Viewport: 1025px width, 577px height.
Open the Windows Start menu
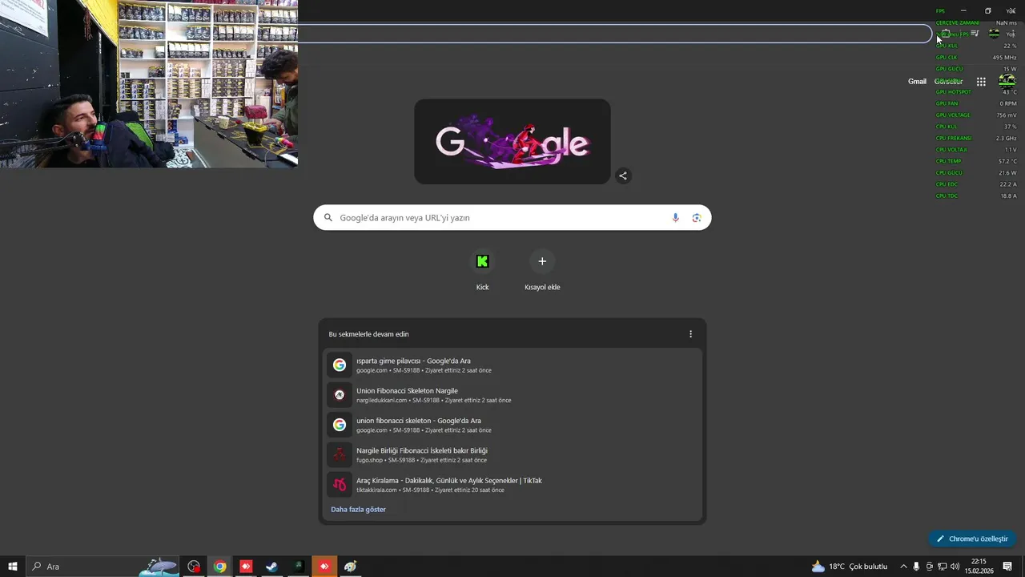pos(12,567)
